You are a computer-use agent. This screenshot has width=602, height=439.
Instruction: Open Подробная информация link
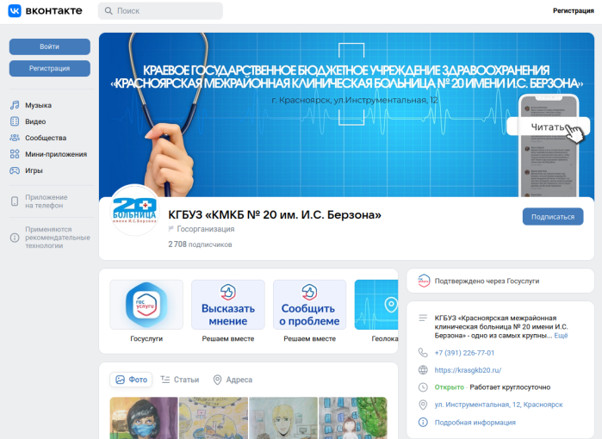click(x=475, y=422)
